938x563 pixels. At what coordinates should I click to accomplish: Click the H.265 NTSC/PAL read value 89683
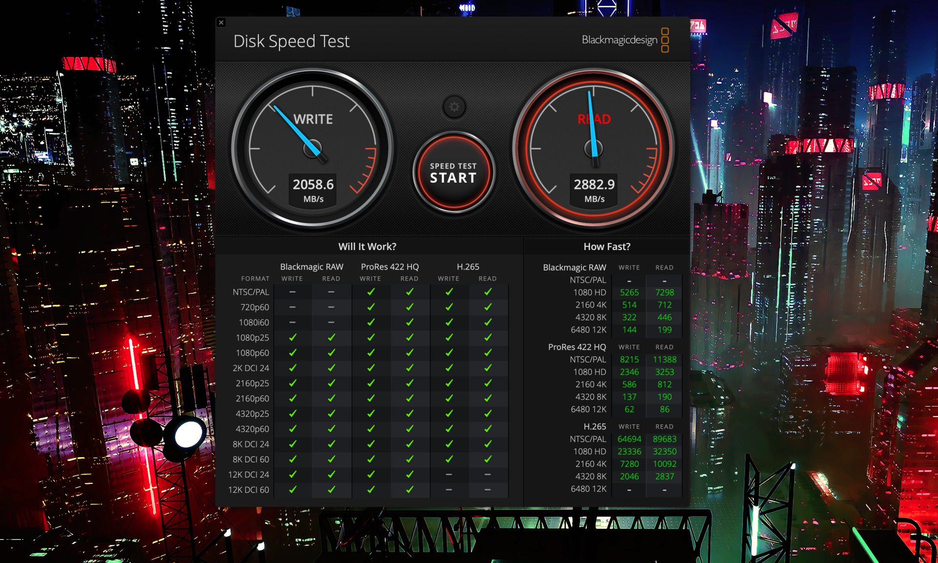pos(664,439)
